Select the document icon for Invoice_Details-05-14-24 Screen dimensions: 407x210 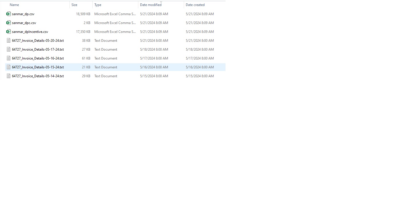[x=9, y=76]
